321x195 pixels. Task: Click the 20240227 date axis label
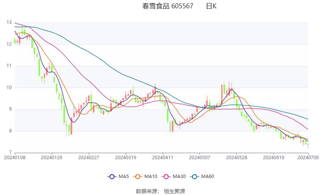click(89, 158)
